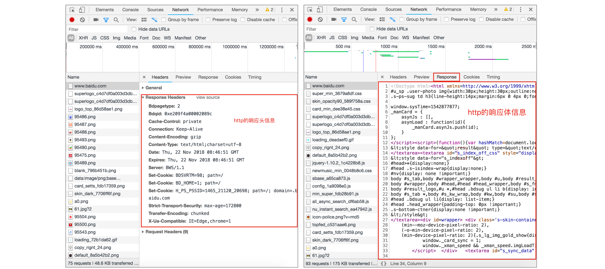Select 95486.png request in left DevTools
The height and width of the screenshot is (269, 605).
102,117
